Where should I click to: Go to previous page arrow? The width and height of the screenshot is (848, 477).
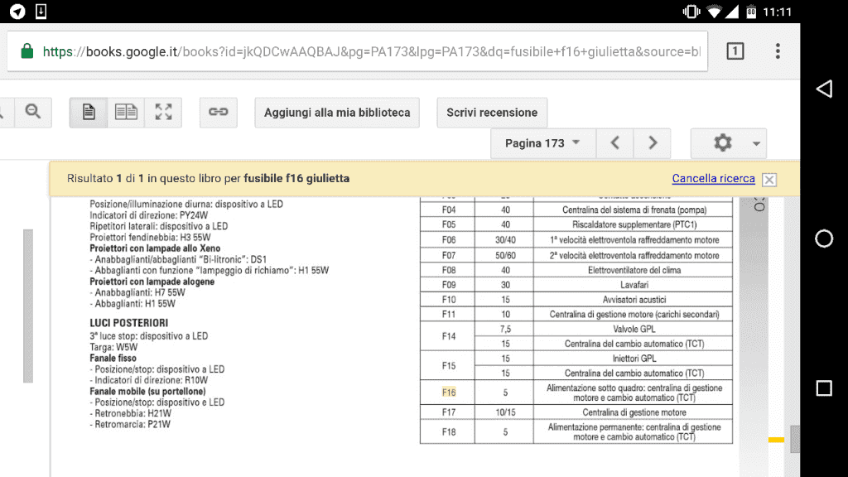(x=615, y=143)
